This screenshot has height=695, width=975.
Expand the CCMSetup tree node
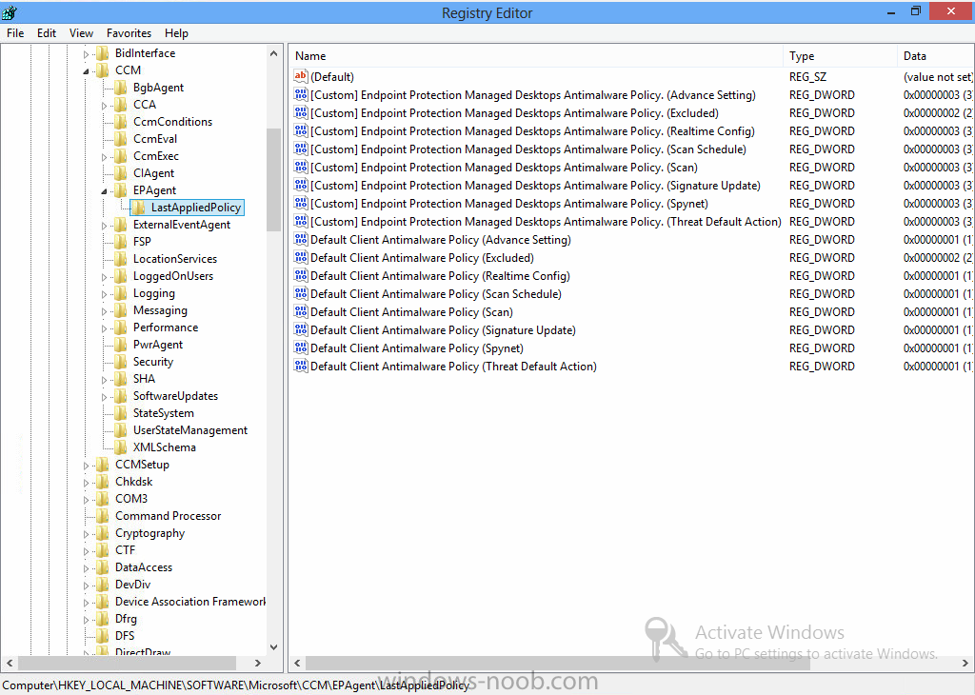tap(86, 465)
